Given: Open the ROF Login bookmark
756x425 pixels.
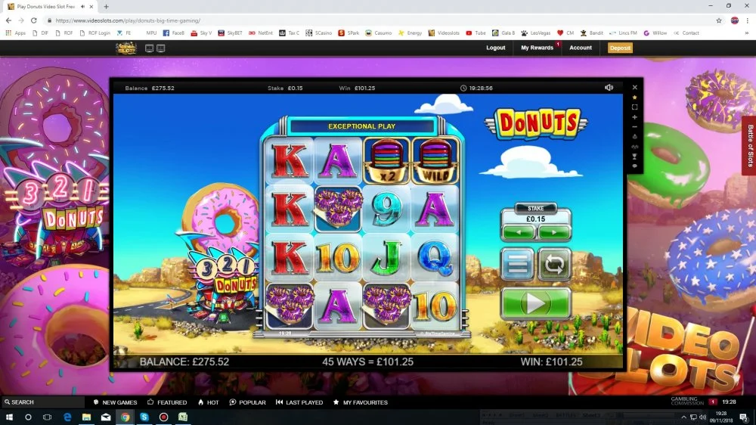Looking at the screenshot, I should tap(94, 33).
